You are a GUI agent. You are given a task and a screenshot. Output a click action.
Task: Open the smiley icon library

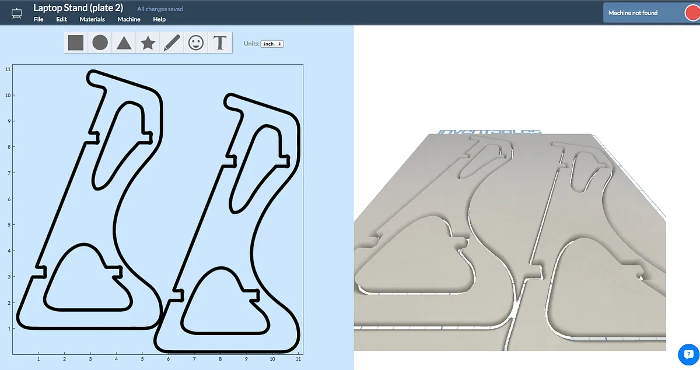(196, 43)
